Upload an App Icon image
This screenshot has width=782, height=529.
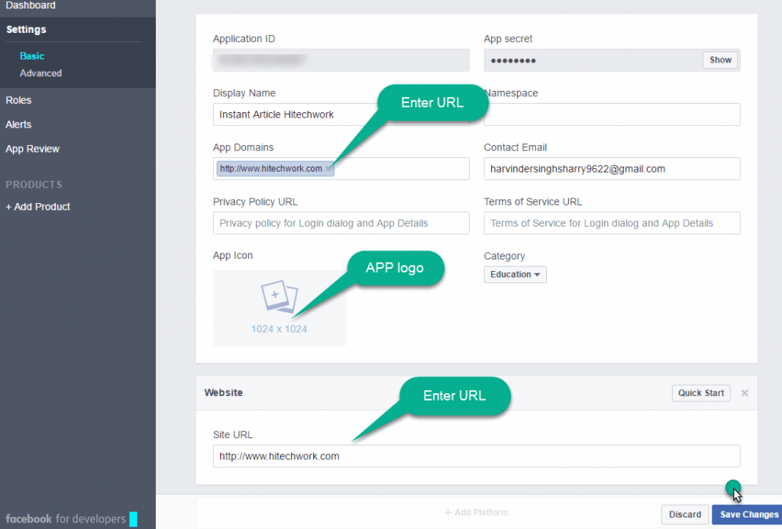click(x=280, y=308)
